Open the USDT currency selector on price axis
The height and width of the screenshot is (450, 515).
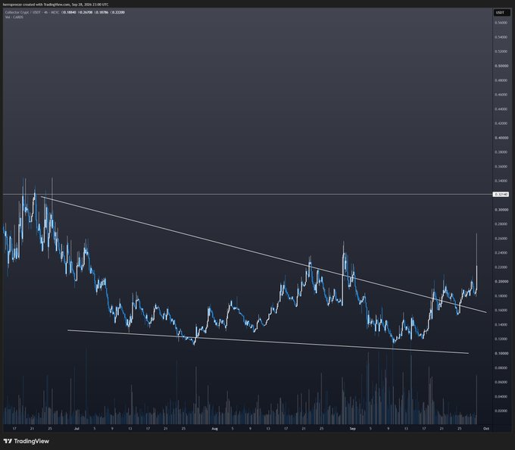click(x=501, y=12)
